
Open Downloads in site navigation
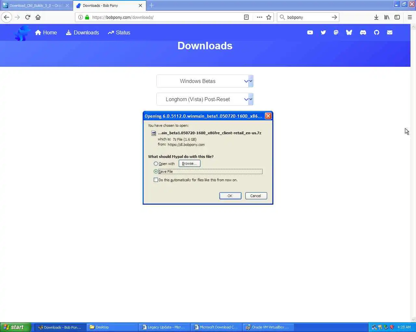click(x=83, y=32)
